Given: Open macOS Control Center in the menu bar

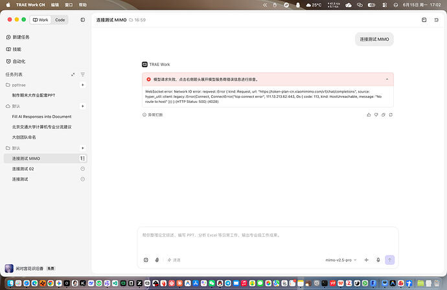Looking at the screenshot, I should [385, 5].
